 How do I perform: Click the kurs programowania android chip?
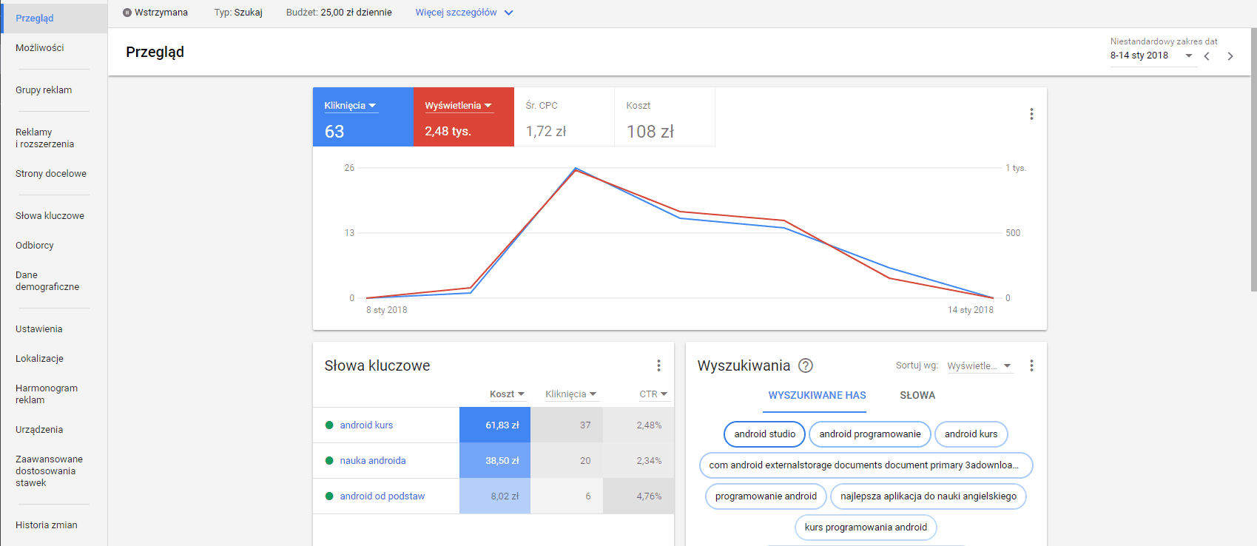click(x=866, y=528)
